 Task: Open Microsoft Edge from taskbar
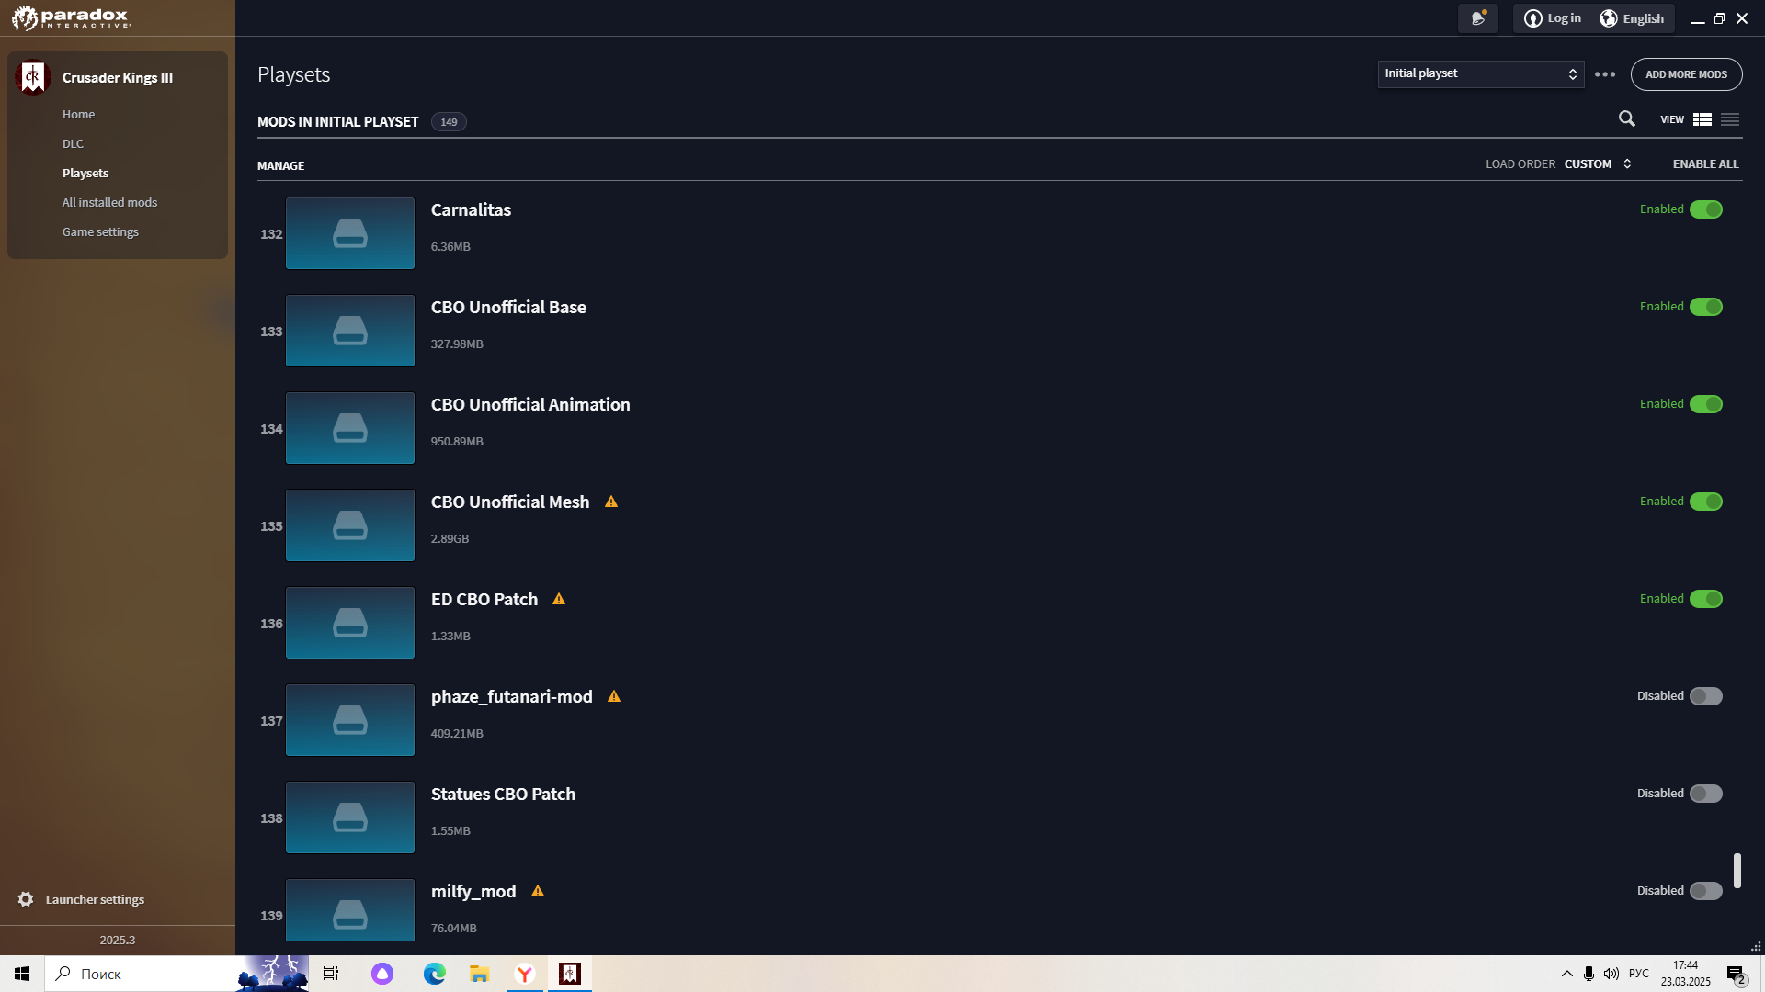point(434,974)
